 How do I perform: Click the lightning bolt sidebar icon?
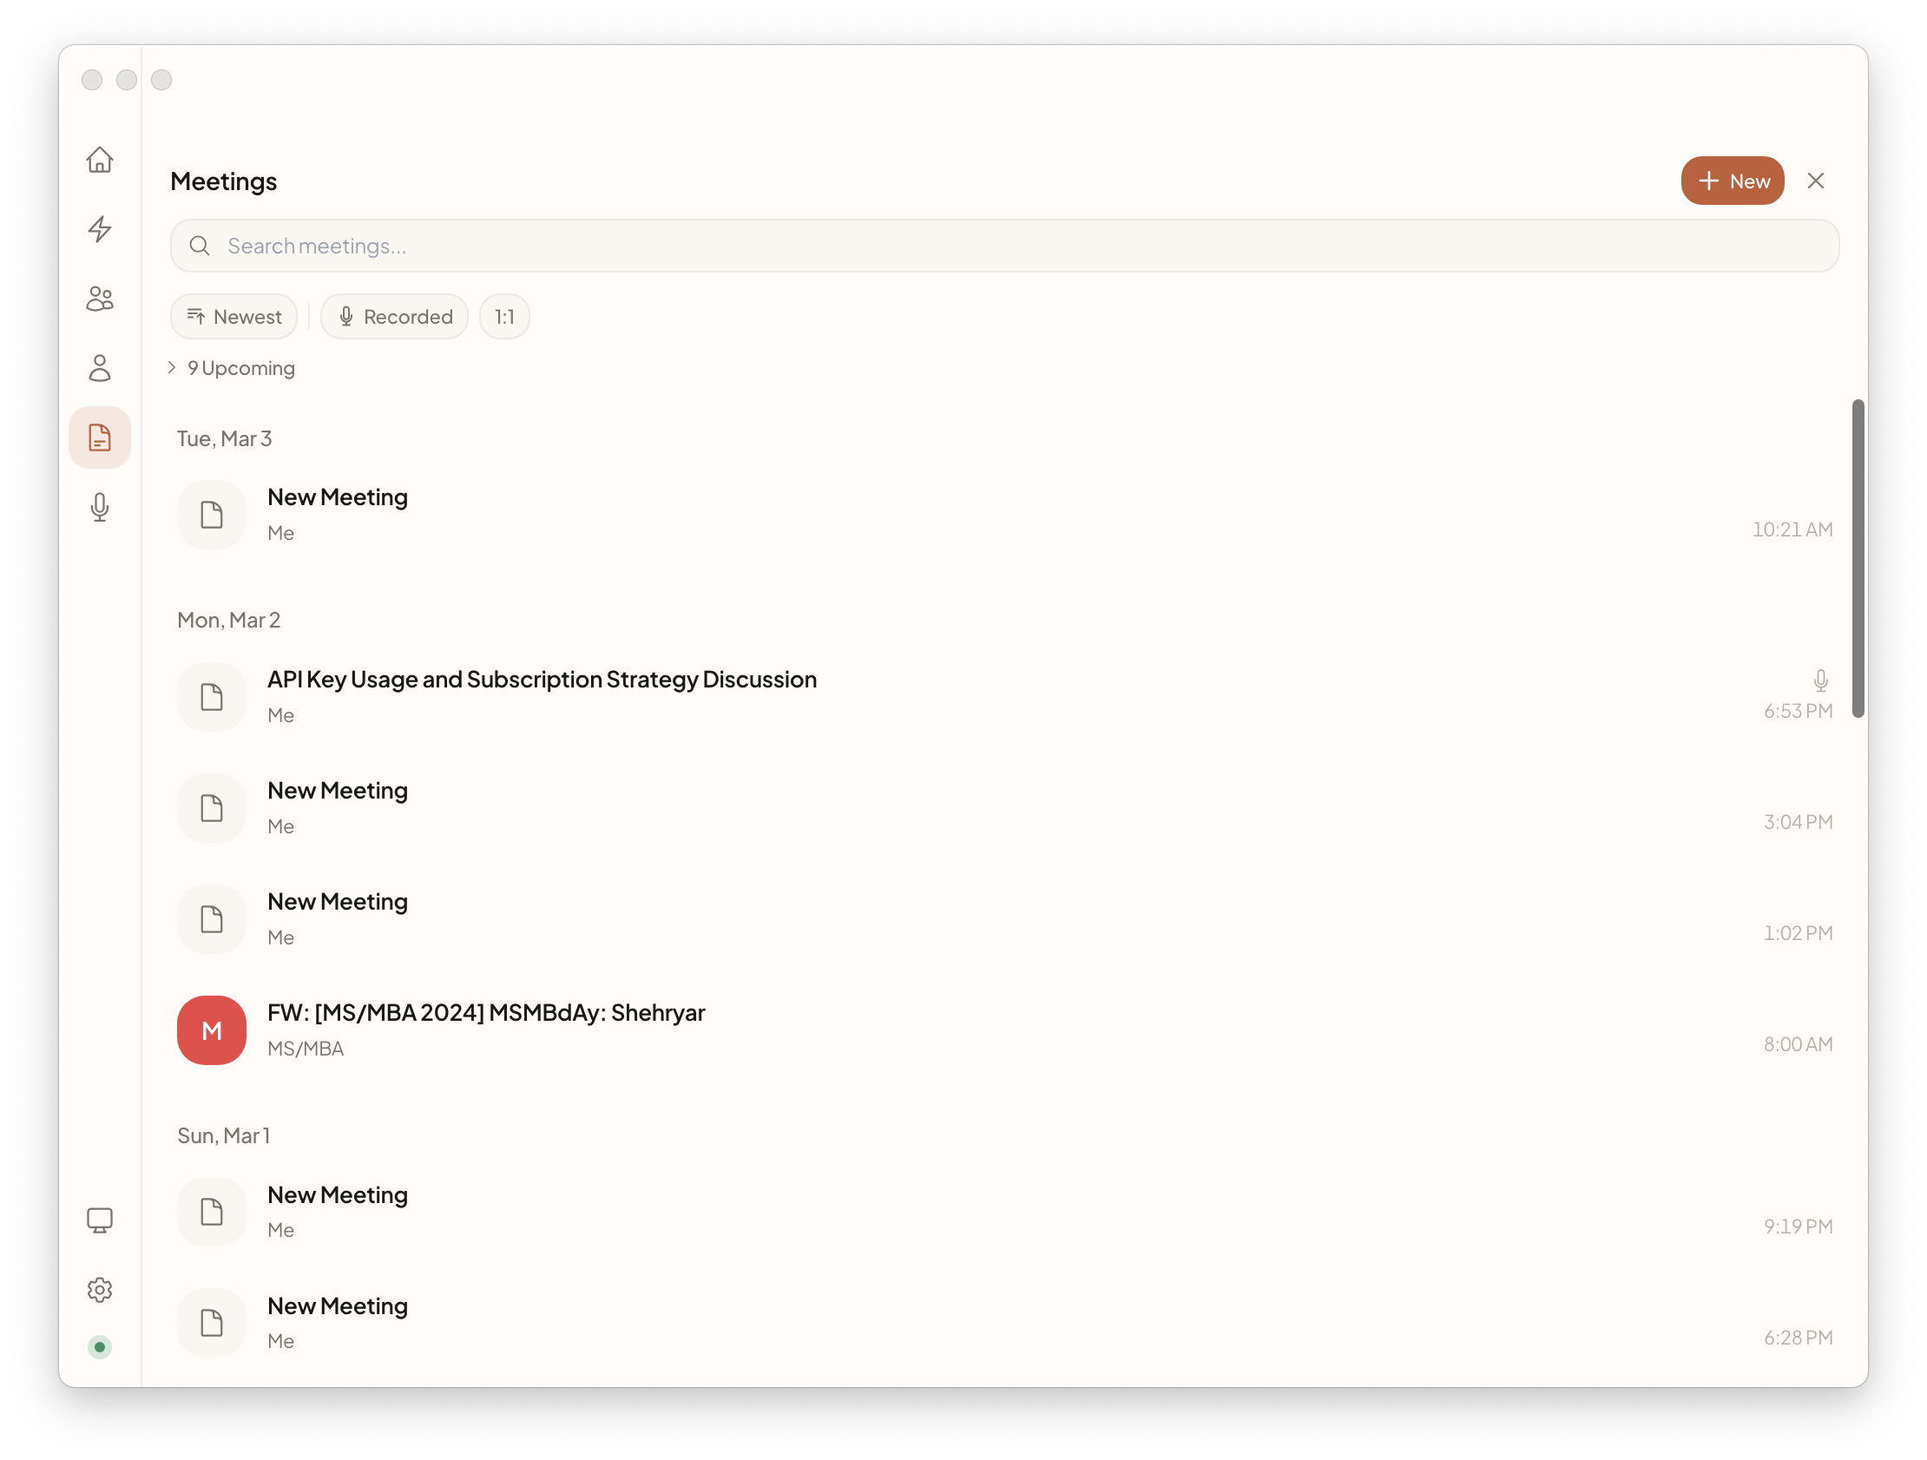point(100,229)
